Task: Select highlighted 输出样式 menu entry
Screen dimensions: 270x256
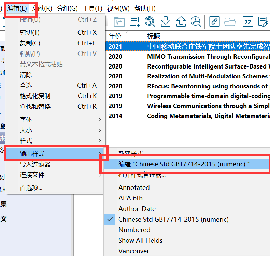Action: pos(55,153)
